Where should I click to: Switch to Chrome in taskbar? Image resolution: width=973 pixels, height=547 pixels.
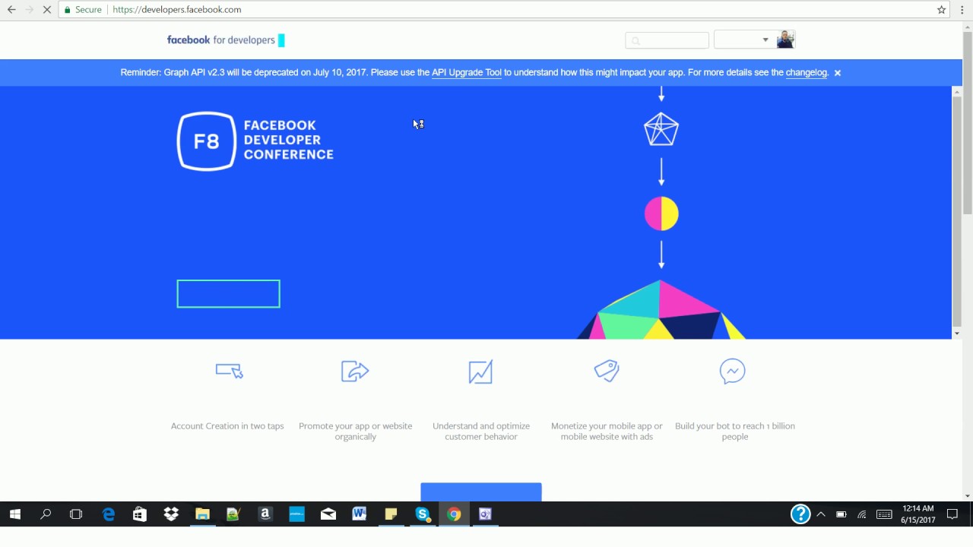[454, 514]
